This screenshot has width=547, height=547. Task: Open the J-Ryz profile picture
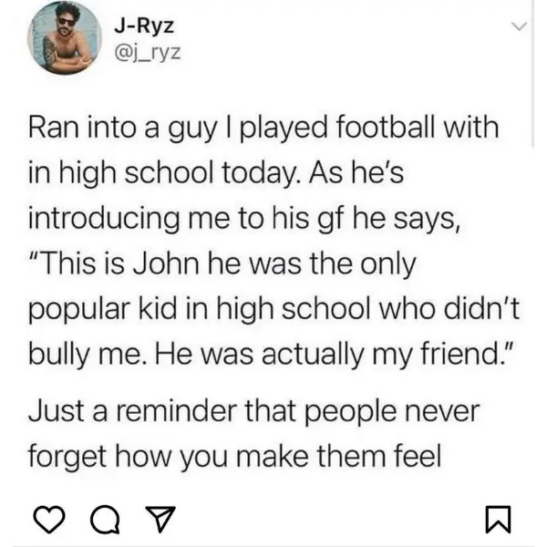click(x=65, y=37)
